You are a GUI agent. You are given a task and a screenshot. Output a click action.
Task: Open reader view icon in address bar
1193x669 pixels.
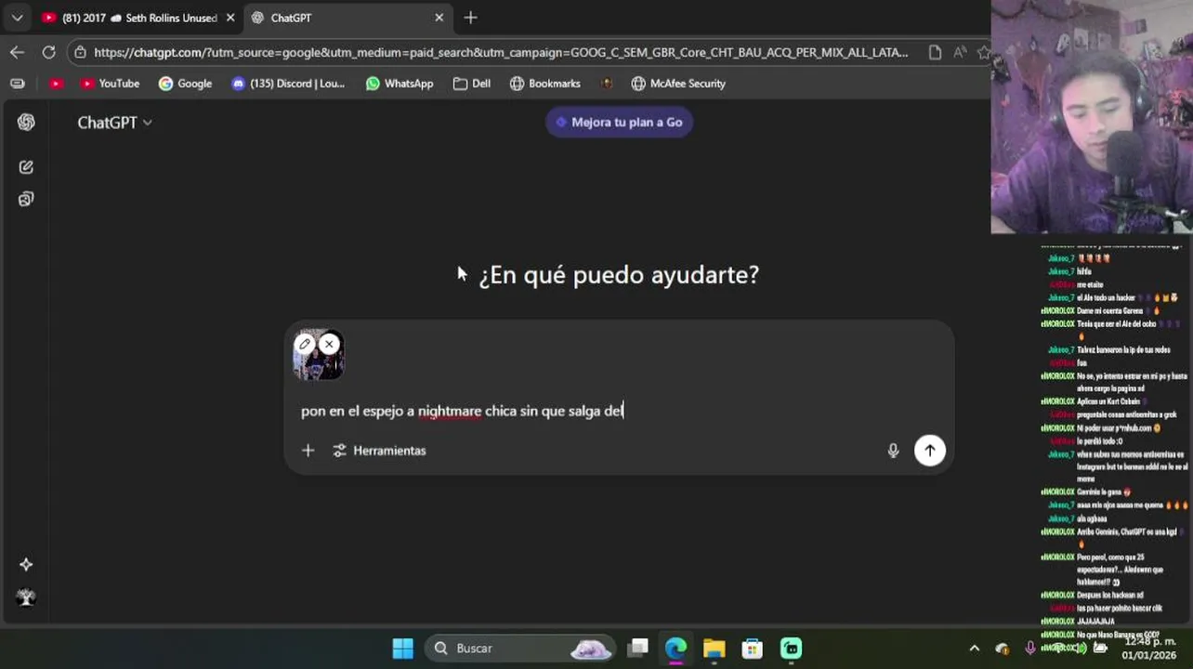pyautogui.click(x=935, y=52)
